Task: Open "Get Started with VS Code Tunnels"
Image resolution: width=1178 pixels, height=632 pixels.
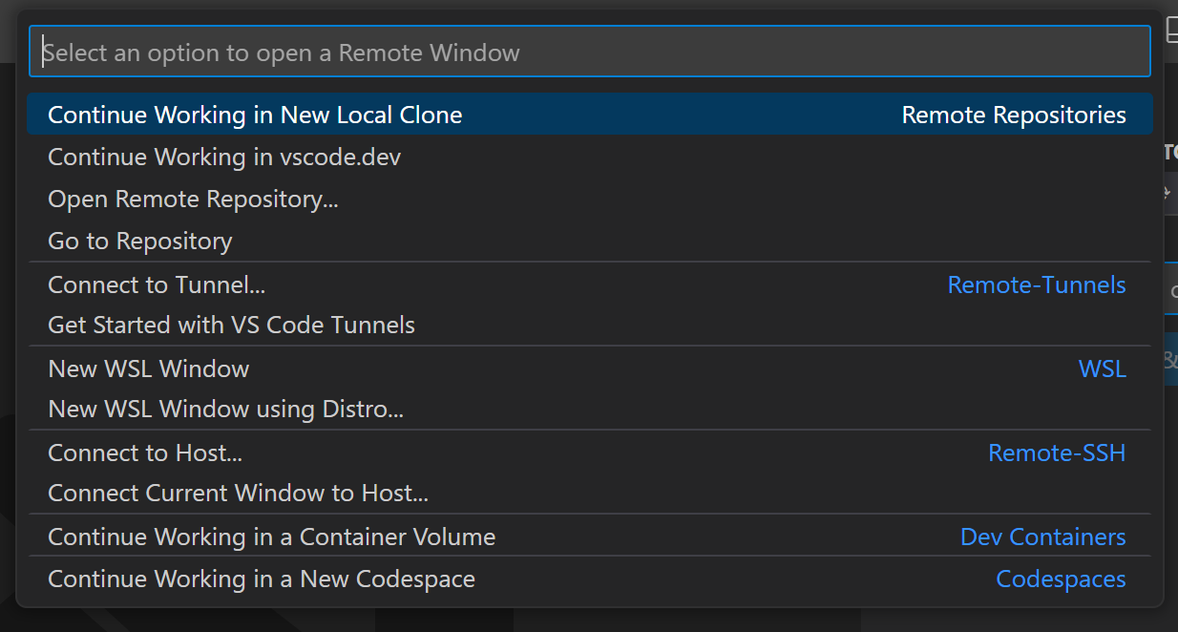Action: point(231,325)
